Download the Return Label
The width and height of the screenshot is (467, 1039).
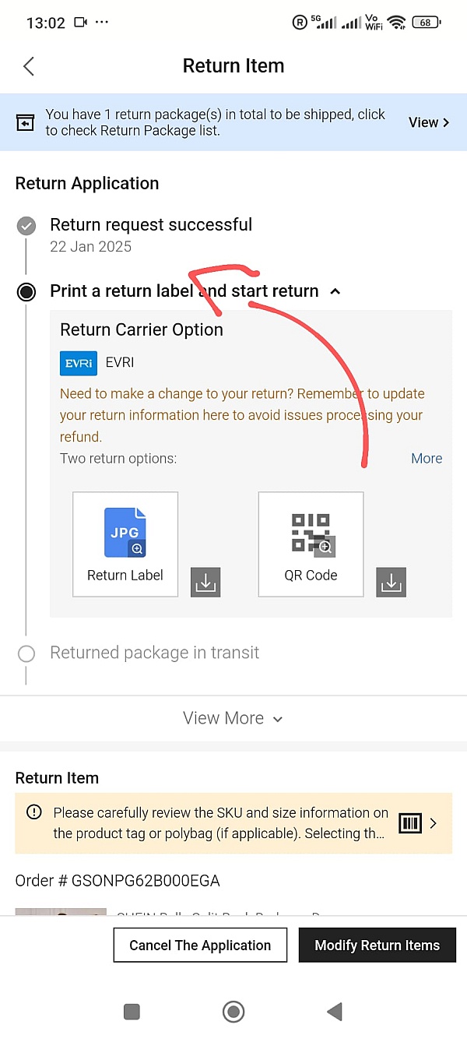(x=205, y=582)
